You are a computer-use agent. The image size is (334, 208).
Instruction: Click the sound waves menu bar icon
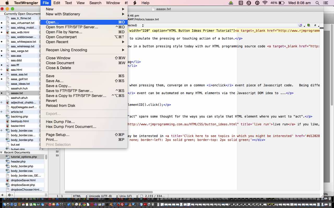(241, 3)
